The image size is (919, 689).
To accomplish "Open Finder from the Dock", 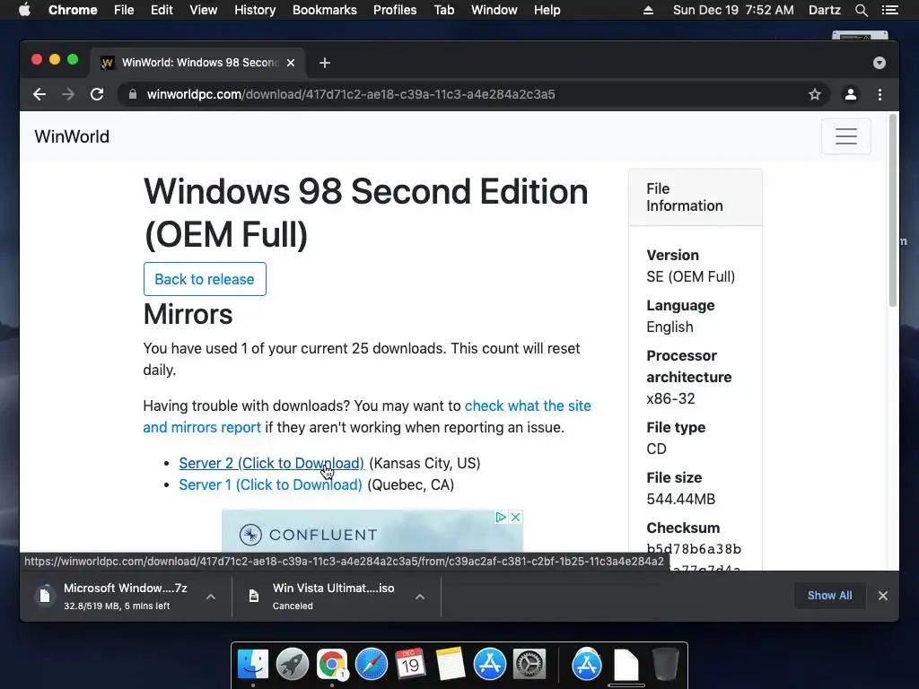I will pyautogui.click(x=253, y=665).
